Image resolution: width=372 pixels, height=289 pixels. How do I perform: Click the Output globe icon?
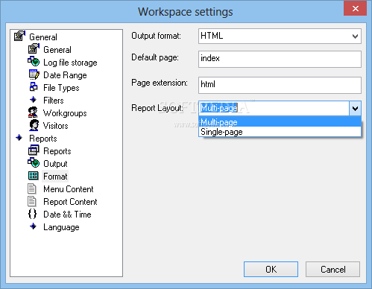tap(34, 162)
